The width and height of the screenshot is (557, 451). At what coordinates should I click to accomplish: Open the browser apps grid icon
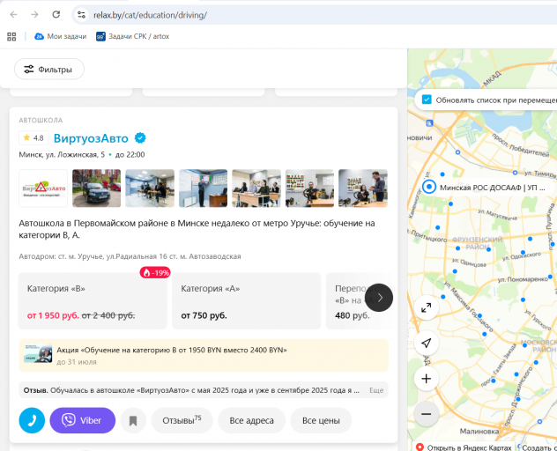click(x=11, y=37)
